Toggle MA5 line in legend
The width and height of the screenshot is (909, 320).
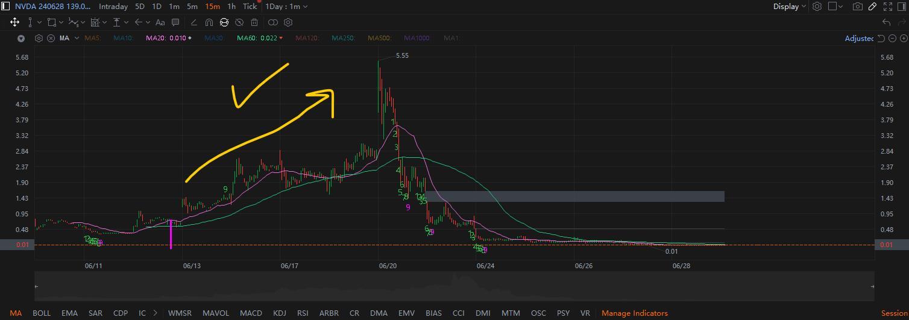[92, 38]
